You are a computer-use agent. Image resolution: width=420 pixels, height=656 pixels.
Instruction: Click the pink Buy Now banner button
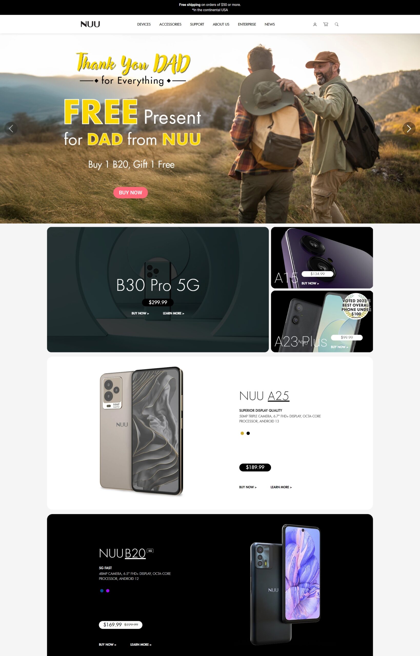click(x=130, y=192)
